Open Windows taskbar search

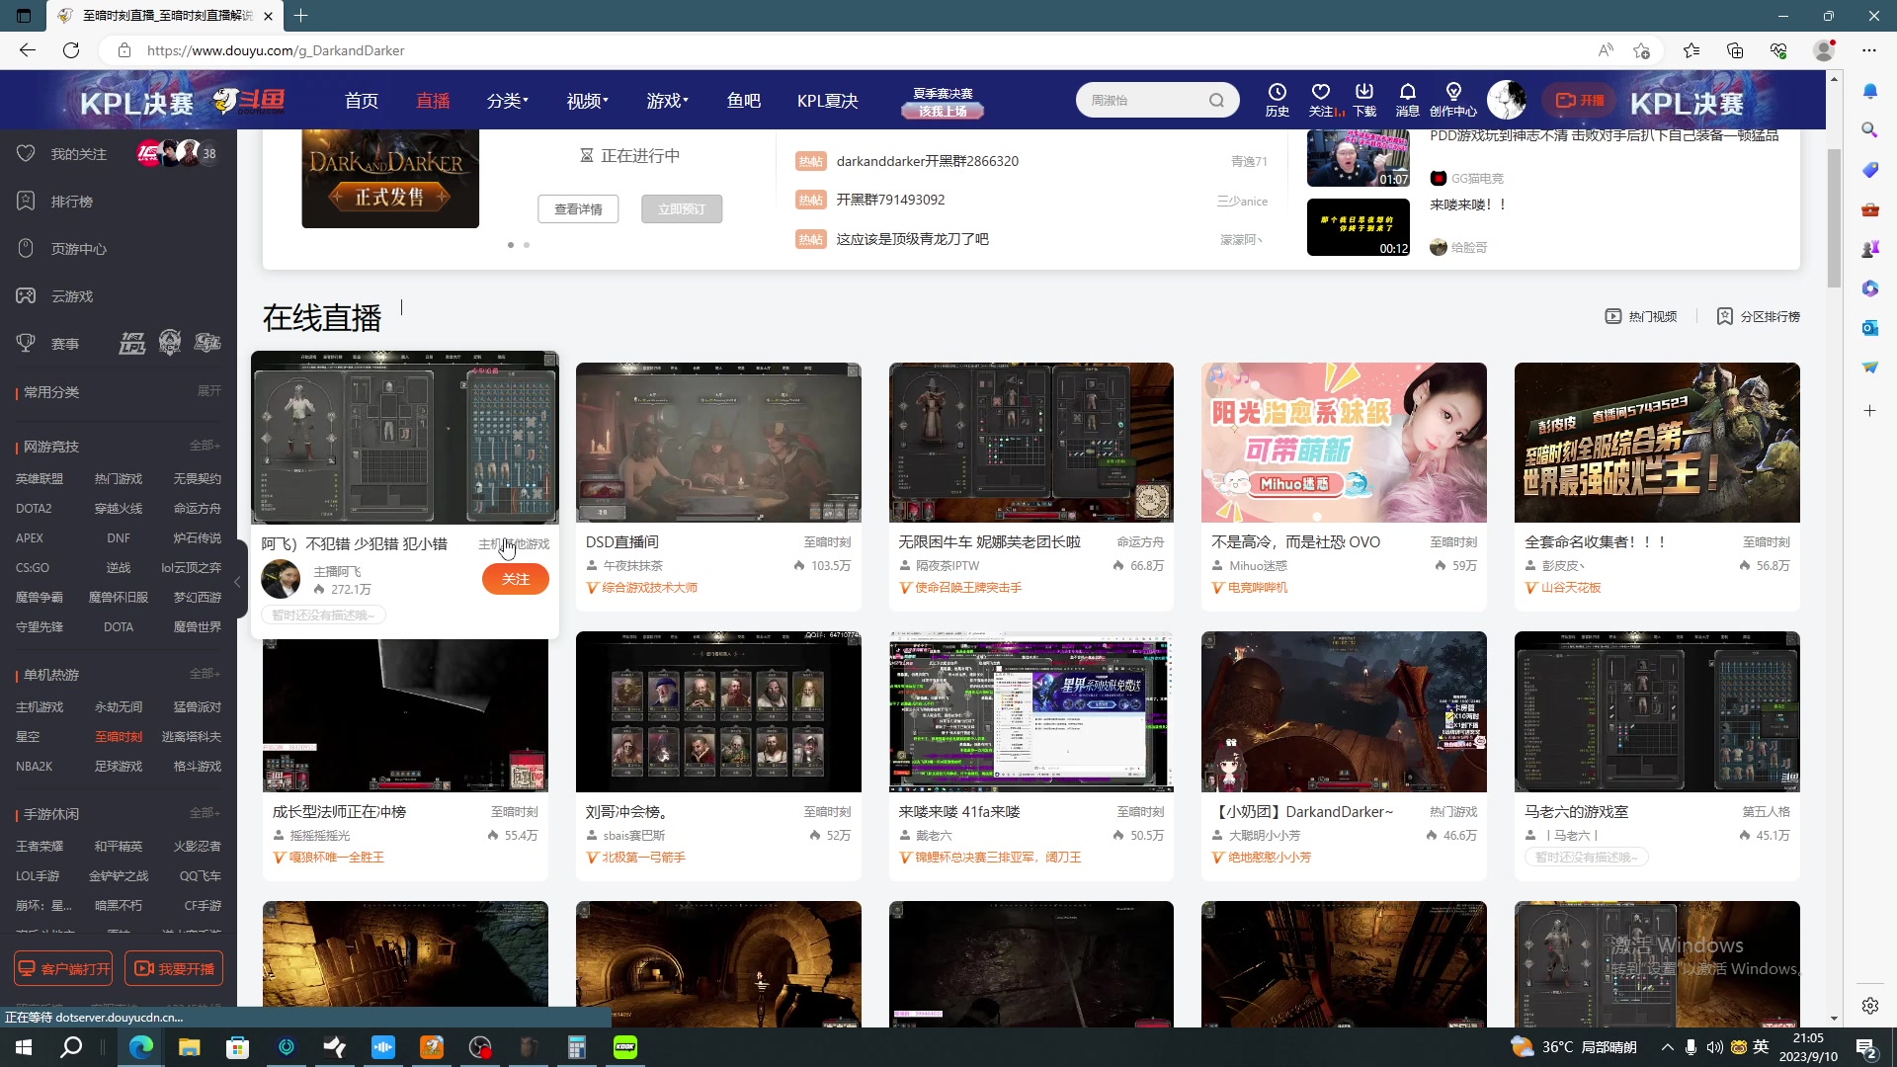pos(71,1047)
